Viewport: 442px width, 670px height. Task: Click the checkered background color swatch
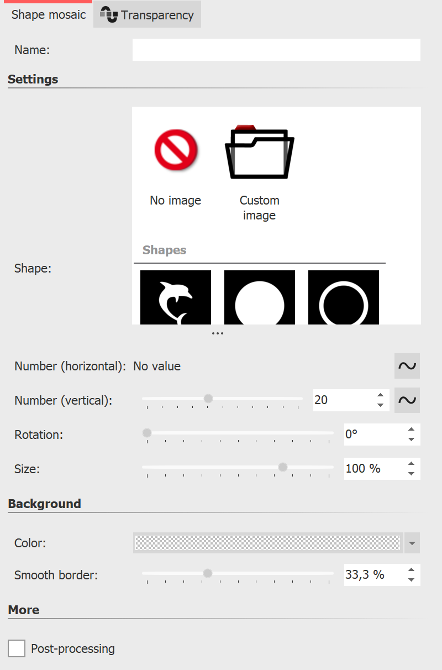pos(267,543)
